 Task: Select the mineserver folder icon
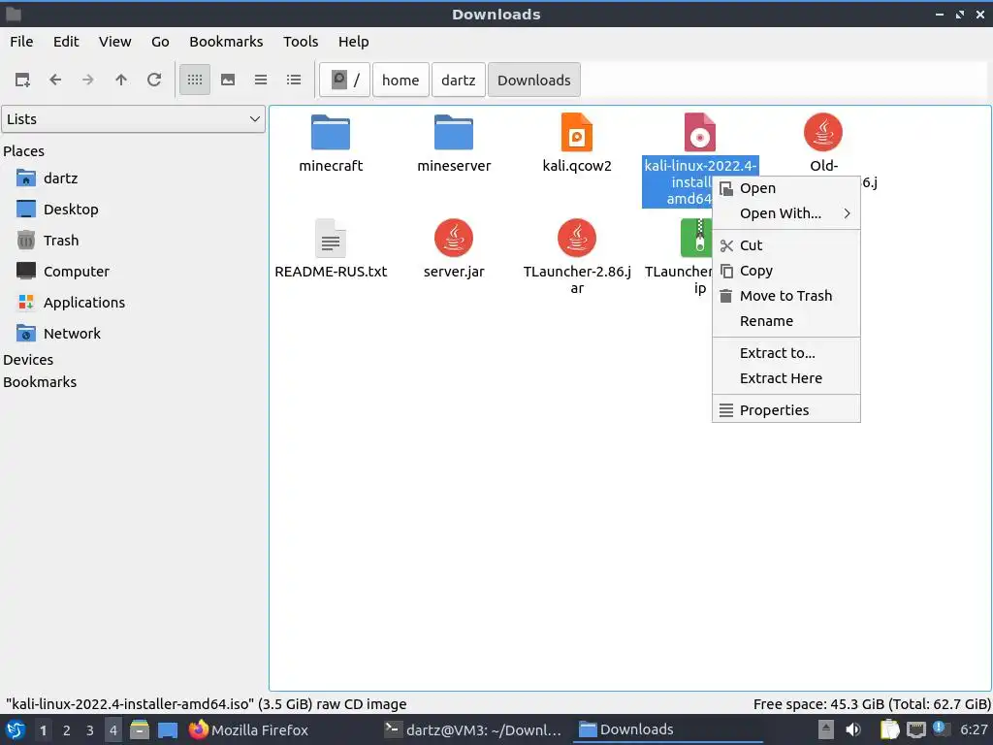coord(454,132)
